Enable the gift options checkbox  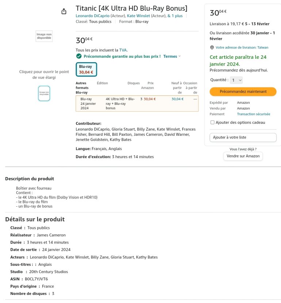(212, 123)
